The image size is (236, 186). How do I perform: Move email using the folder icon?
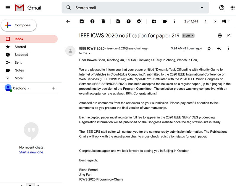click(x=154, y=21)
